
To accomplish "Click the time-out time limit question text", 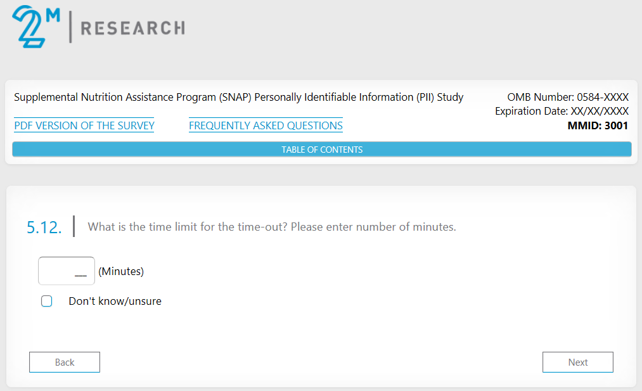I will coord(272,226).
